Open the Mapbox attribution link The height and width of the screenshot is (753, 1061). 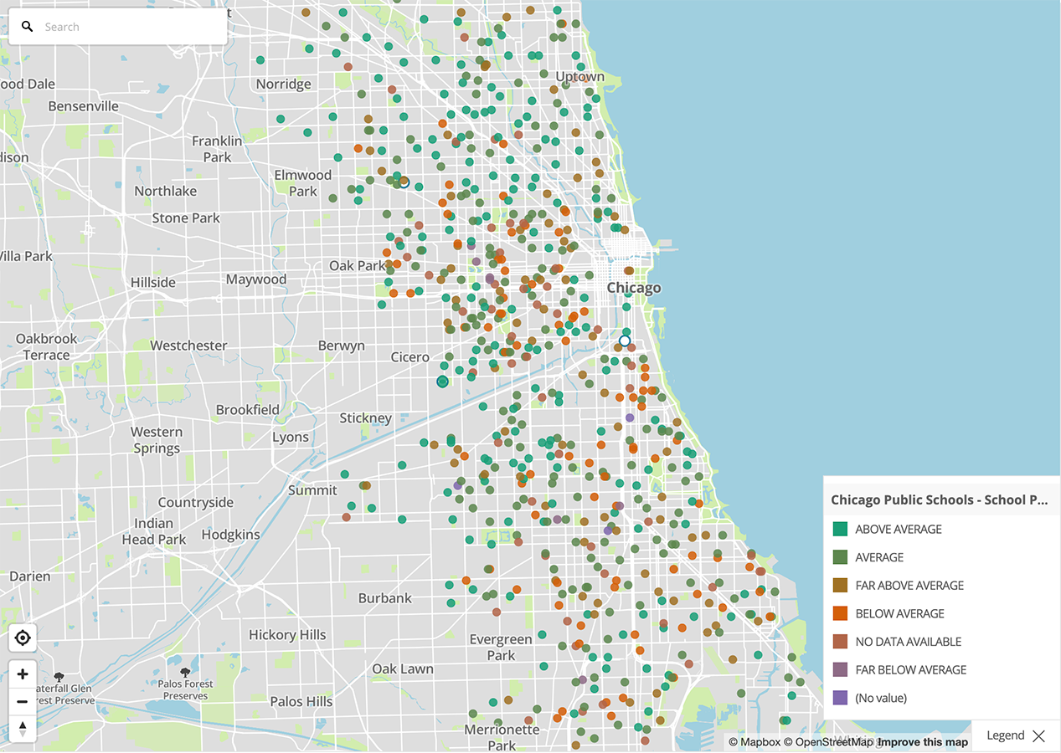[754, 742]
